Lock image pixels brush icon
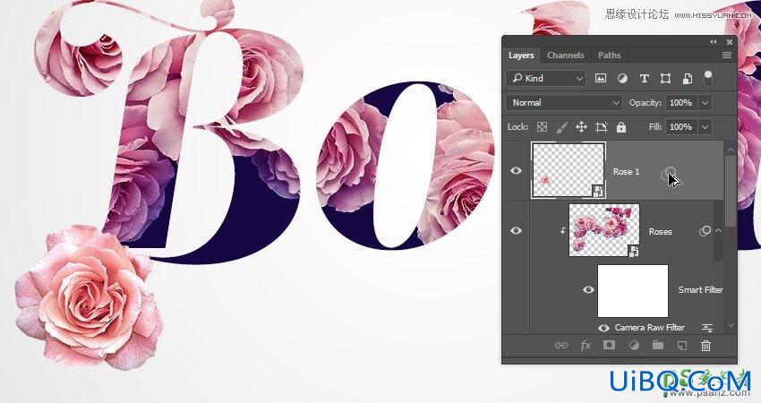This screenshot has width=761, height=403. [561, 127]
